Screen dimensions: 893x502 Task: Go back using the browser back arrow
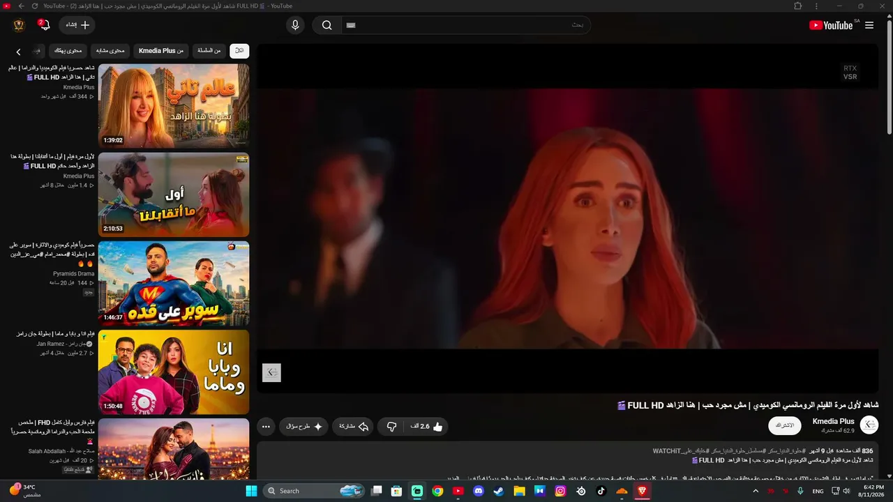click(21, 6)
